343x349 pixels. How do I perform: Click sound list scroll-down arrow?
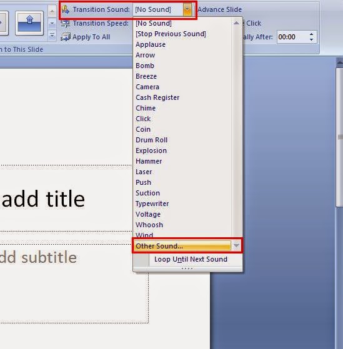pyautogui.click(x=237, y=246)
